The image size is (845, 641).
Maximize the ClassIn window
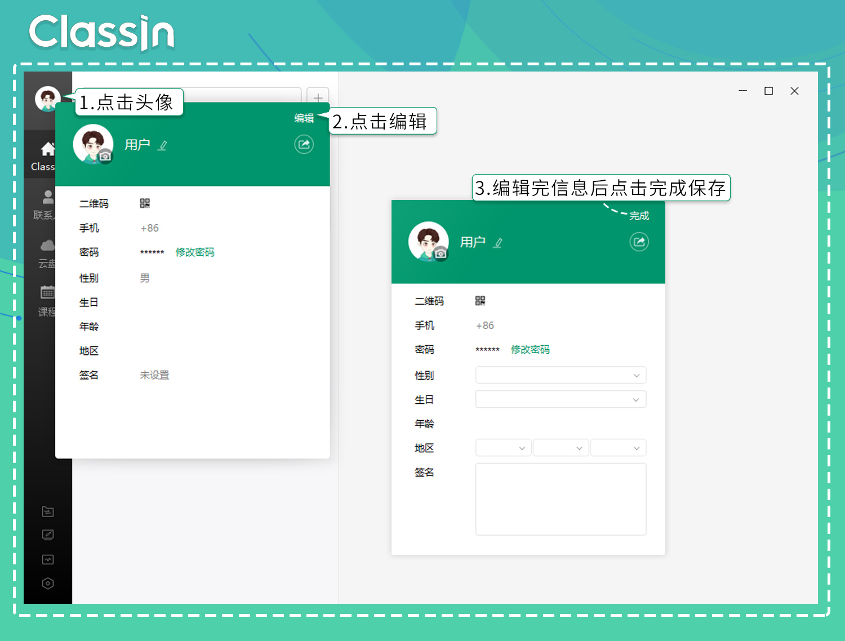[x=768, y=91]
